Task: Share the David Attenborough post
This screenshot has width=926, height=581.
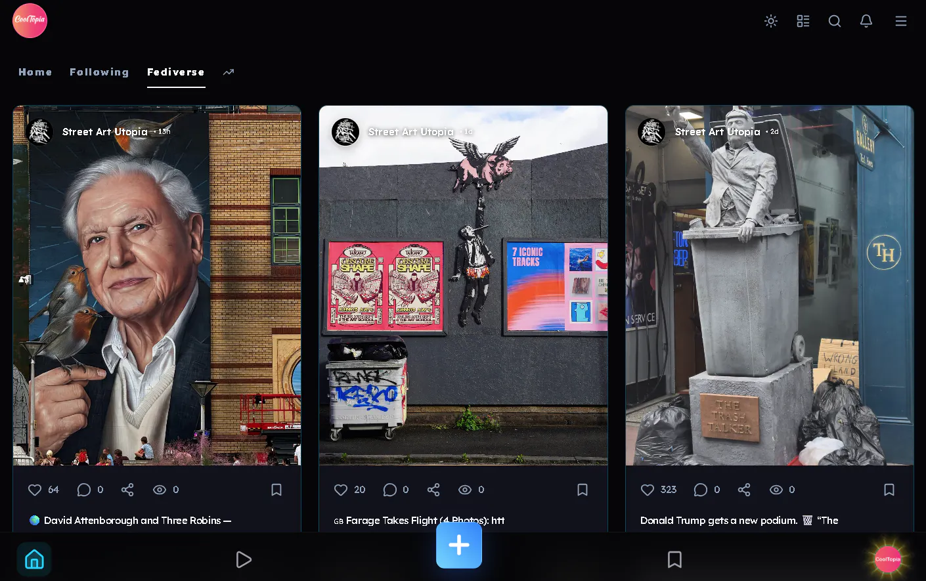Action: point(127,490)
